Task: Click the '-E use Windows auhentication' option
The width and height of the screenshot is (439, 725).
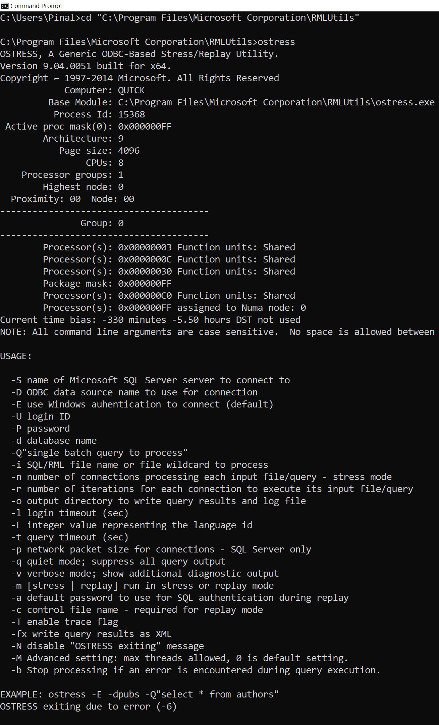Action: (142, 404)
